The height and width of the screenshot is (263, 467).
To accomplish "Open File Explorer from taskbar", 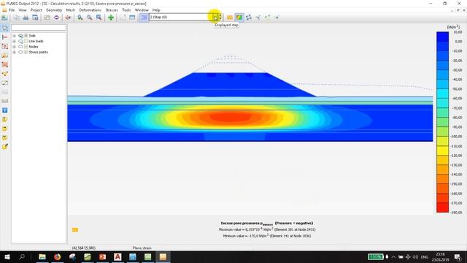I will pos(42,256).
